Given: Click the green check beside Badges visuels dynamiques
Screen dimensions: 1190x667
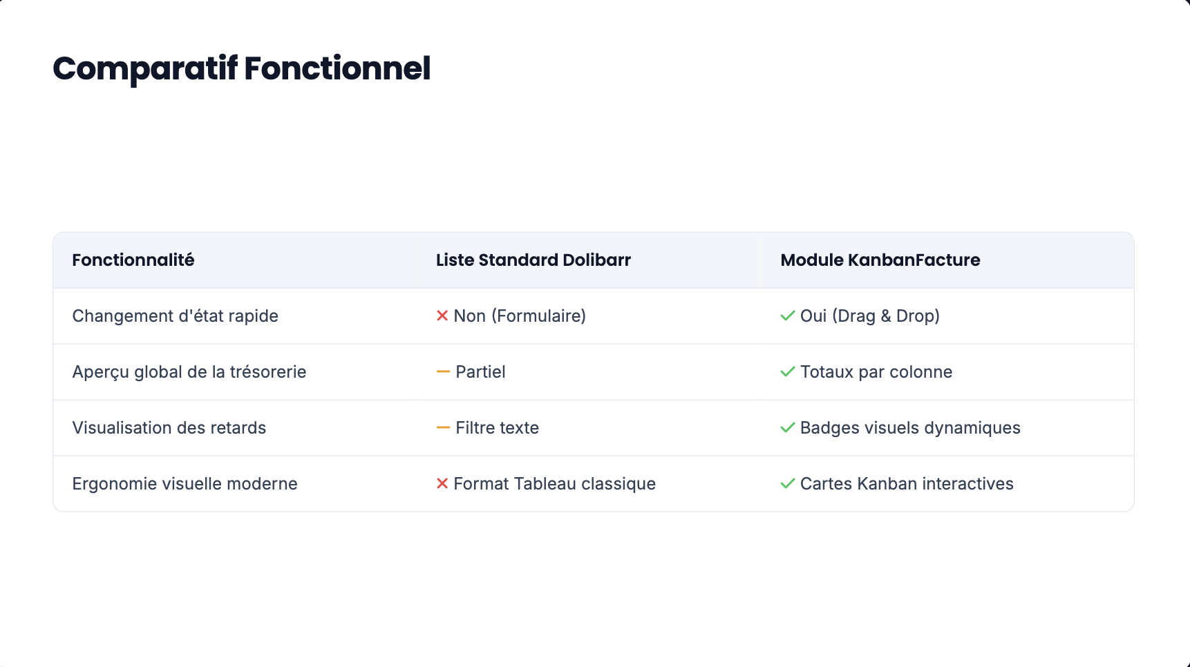Looking at the screenshot, I should point(788,427).
